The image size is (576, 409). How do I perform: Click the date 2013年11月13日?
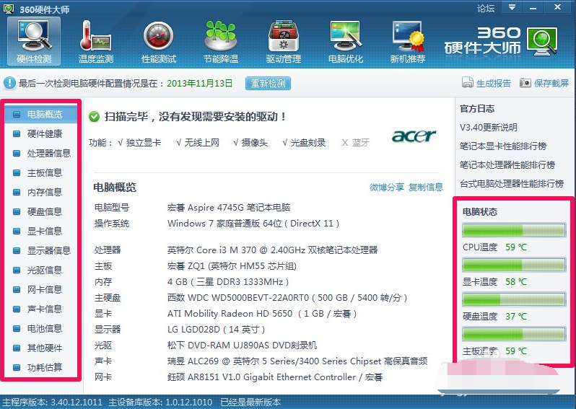pos(199,84)
